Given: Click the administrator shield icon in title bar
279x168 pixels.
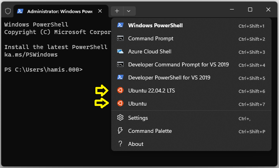Looking at the screenshot, I should [x=8, y=11].
